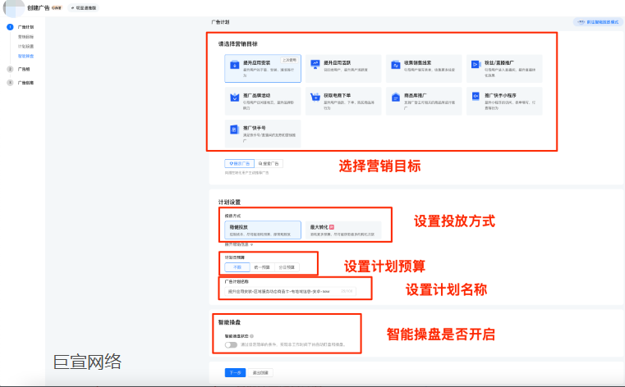Click the blue 下一步 button

pyautogui.click(x=235, y=373)
